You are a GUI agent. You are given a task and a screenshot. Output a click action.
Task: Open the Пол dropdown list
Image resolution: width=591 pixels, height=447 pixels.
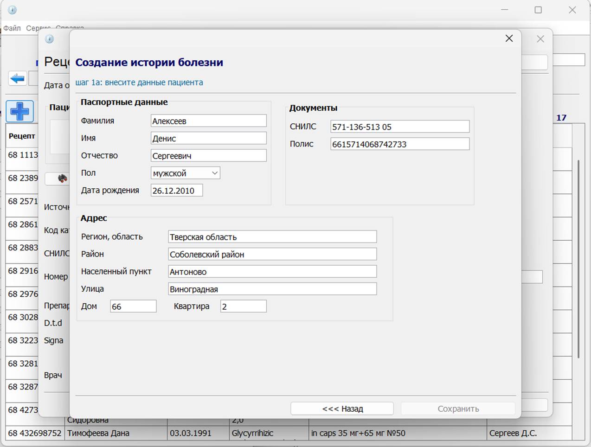pos(185,173)
